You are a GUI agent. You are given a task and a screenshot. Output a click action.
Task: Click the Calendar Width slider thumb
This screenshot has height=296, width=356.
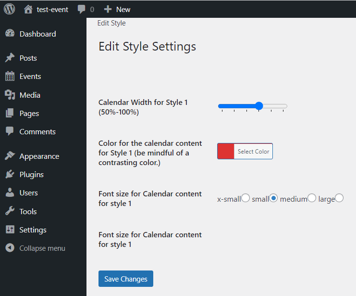point(259,106)
